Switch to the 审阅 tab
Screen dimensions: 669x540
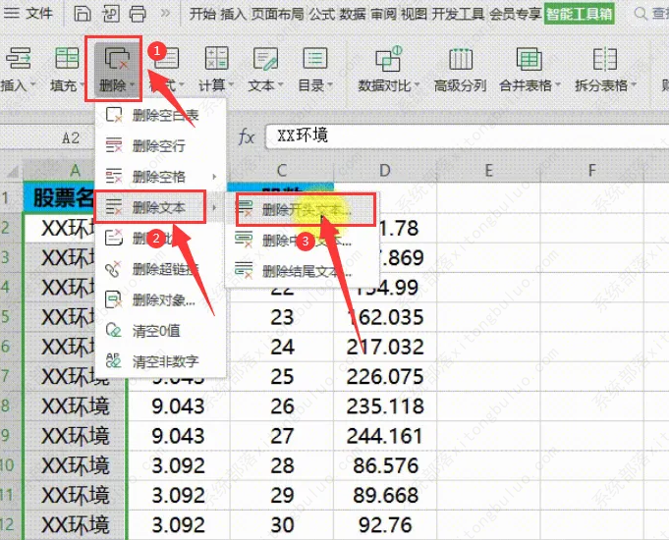pyautogui.click(x=383, y=14)
